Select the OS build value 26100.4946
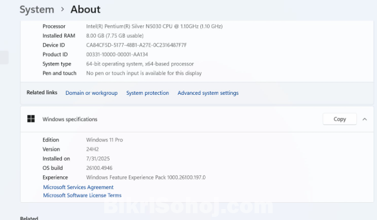The image size is (377, 220). [x=99, y=168]
